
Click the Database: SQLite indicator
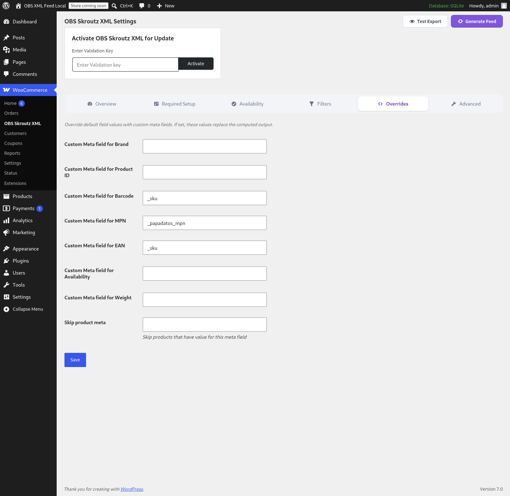(x=446, y=6)
